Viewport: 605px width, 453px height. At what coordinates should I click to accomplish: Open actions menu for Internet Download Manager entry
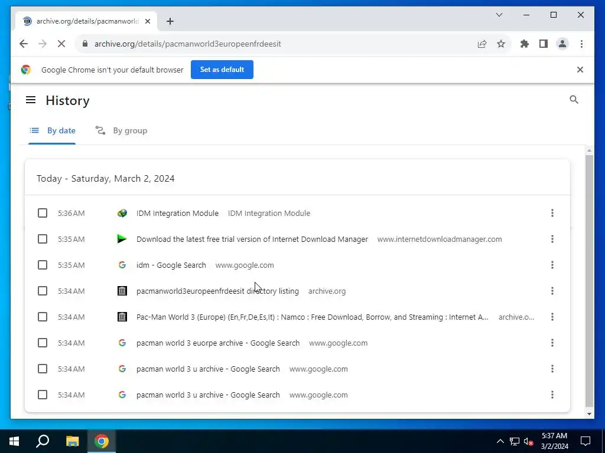point(552,239)
